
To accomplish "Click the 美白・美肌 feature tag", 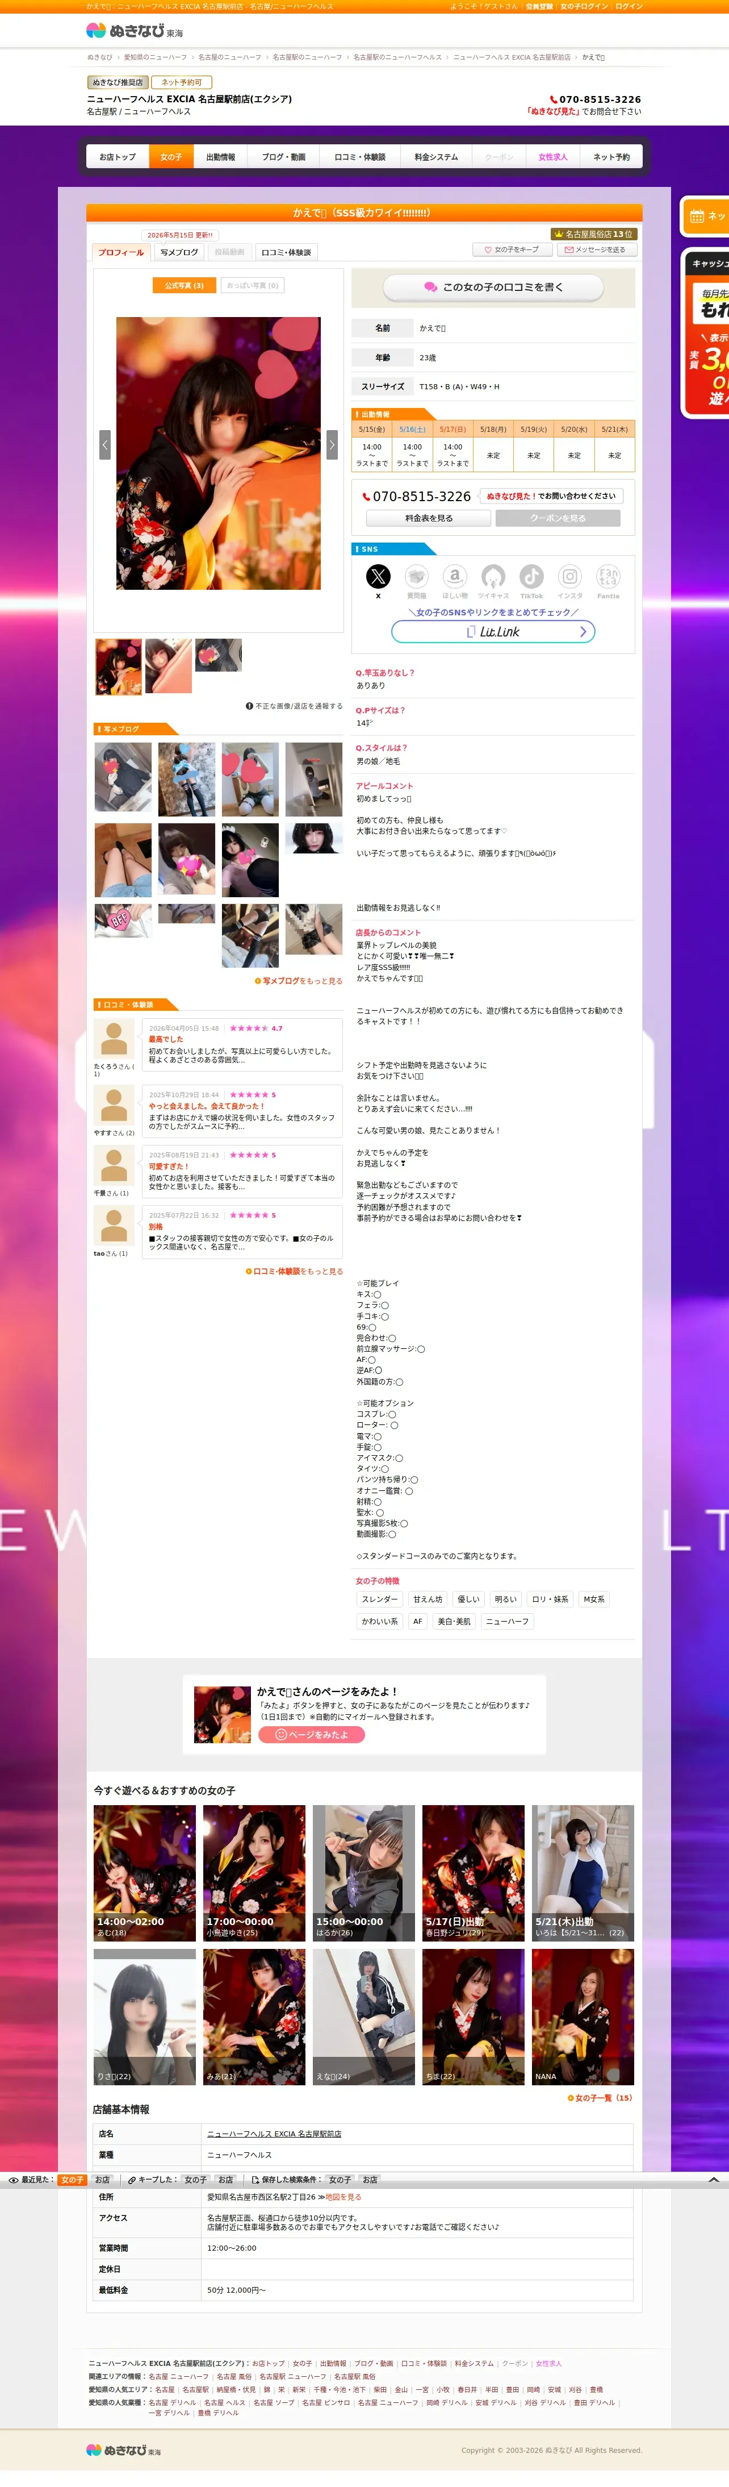I will (454, 1621).
